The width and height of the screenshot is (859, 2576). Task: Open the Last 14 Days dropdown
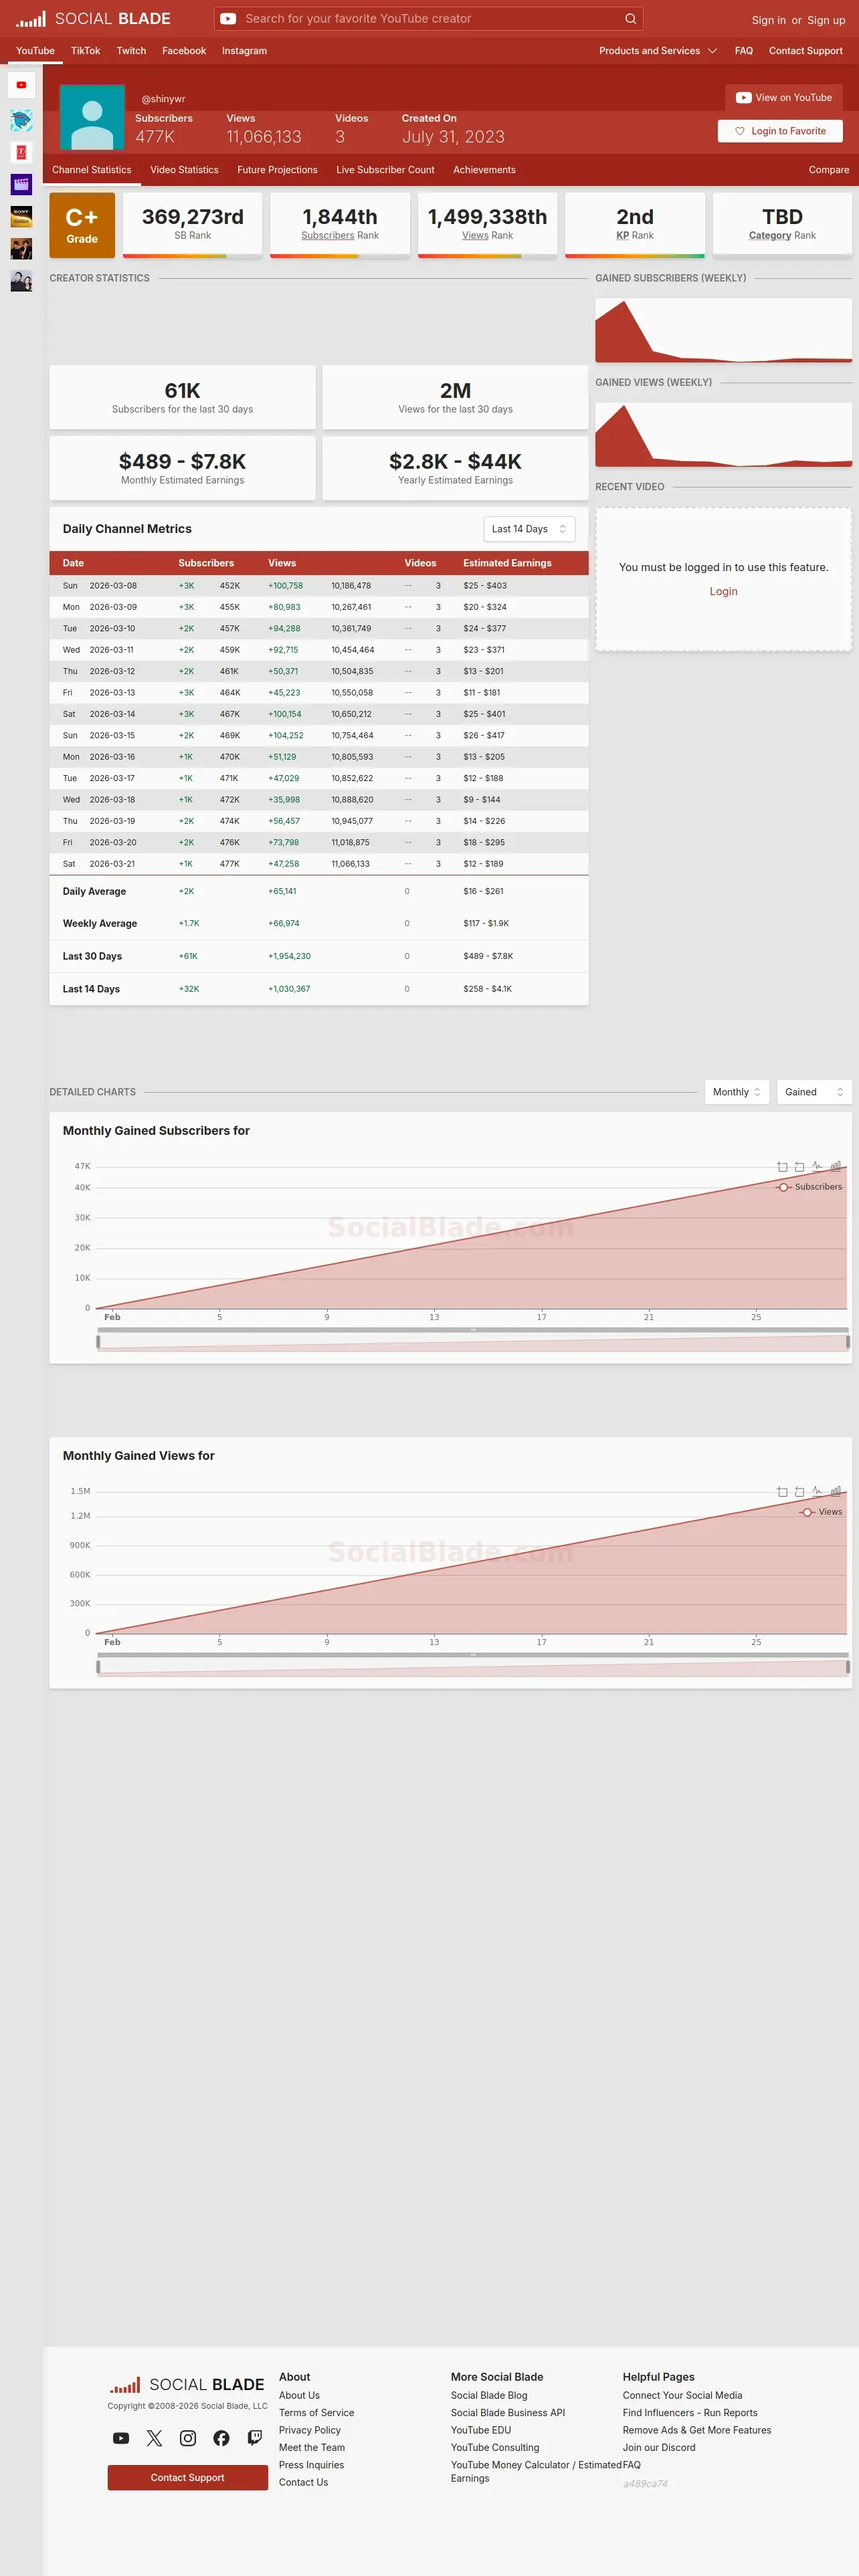tap(529, 529)
